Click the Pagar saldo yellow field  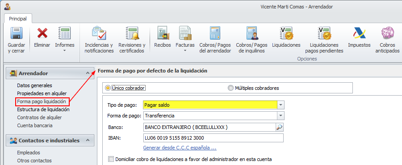pyautogui.click(x=210, y=105)
